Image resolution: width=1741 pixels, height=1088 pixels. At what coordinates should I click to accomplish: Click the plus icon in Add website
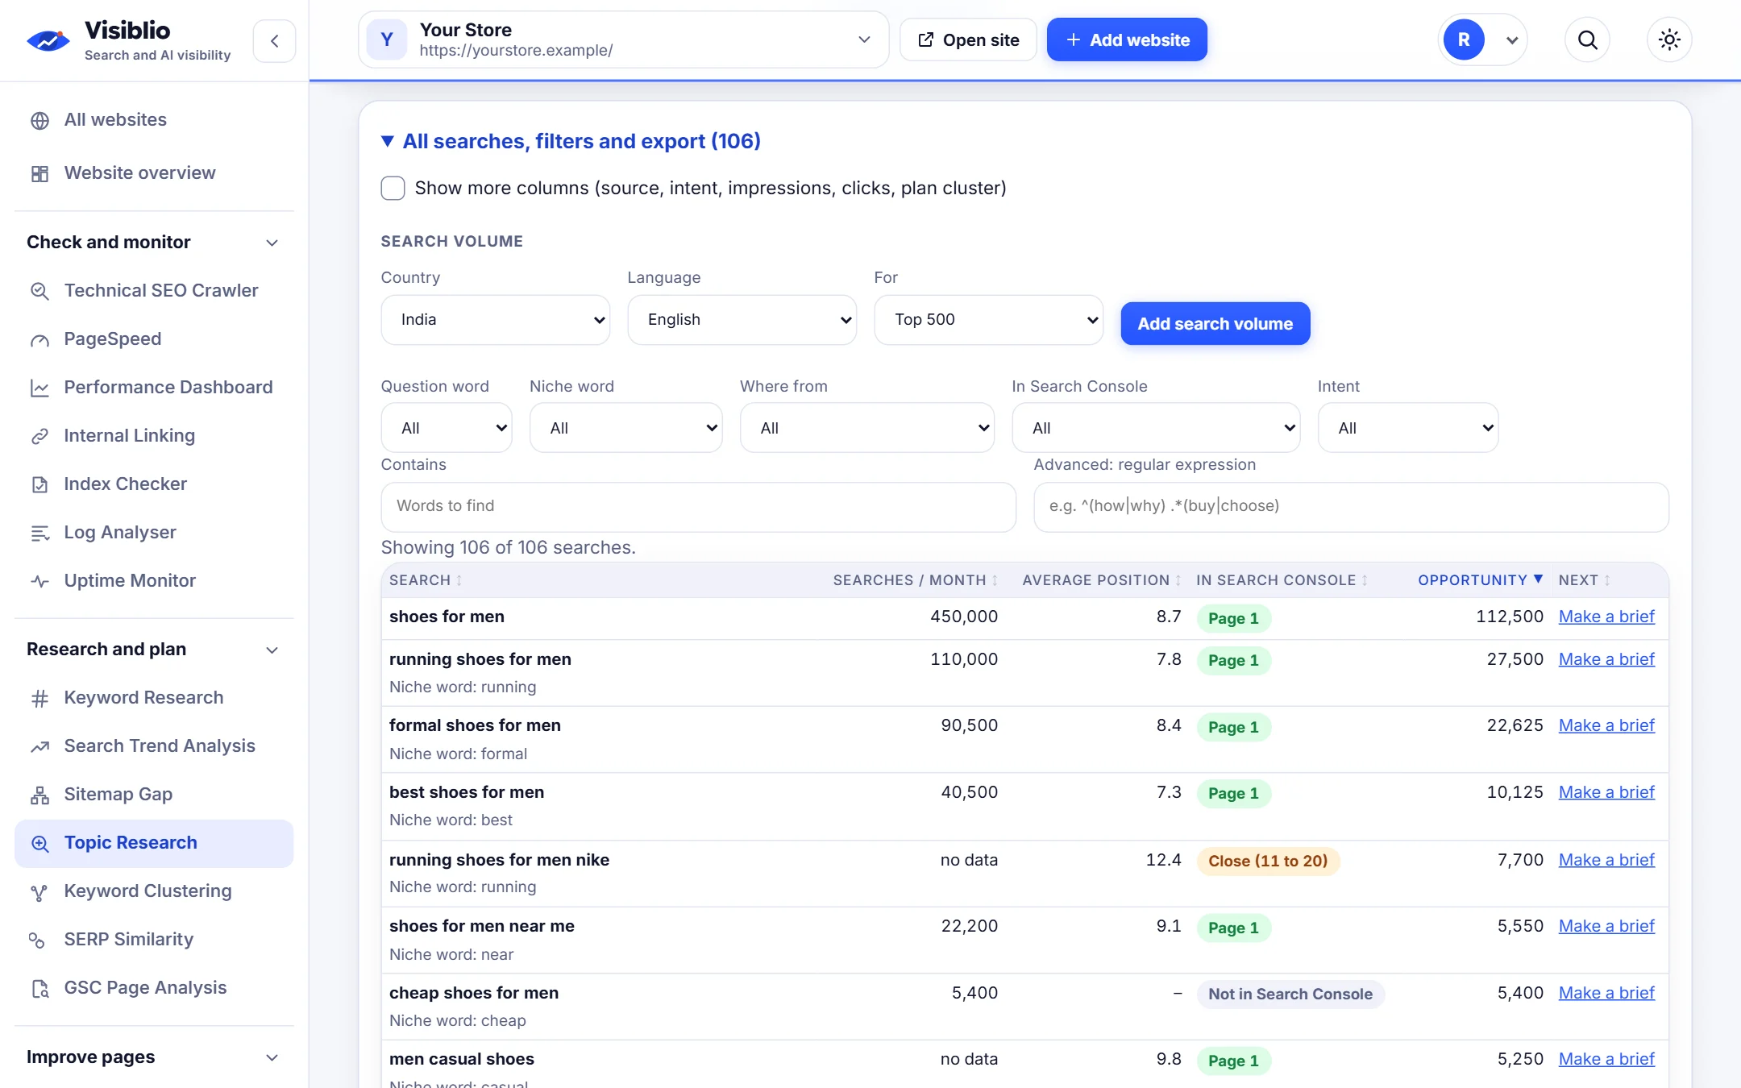point(1073,39)
